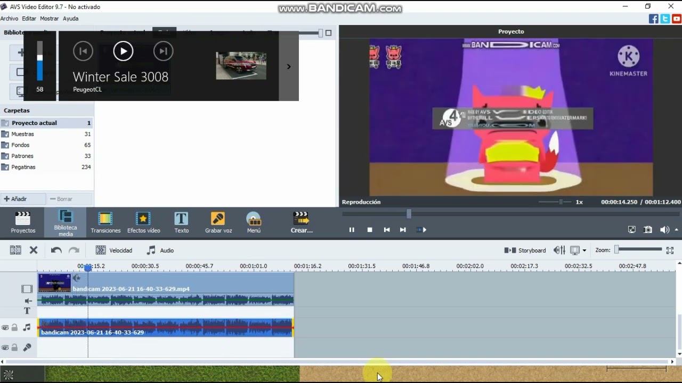Viewport: 682px width, 383px height.
Task: Switch preview to full screen
Action: coord(631,230)
